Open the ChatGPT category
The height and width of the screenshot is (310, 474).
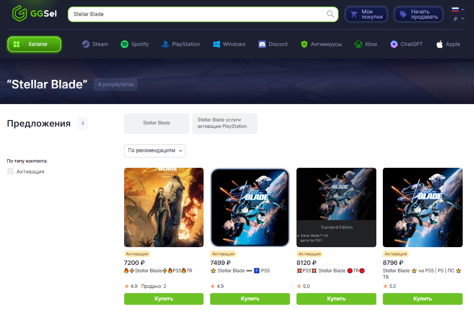point(406,44)
